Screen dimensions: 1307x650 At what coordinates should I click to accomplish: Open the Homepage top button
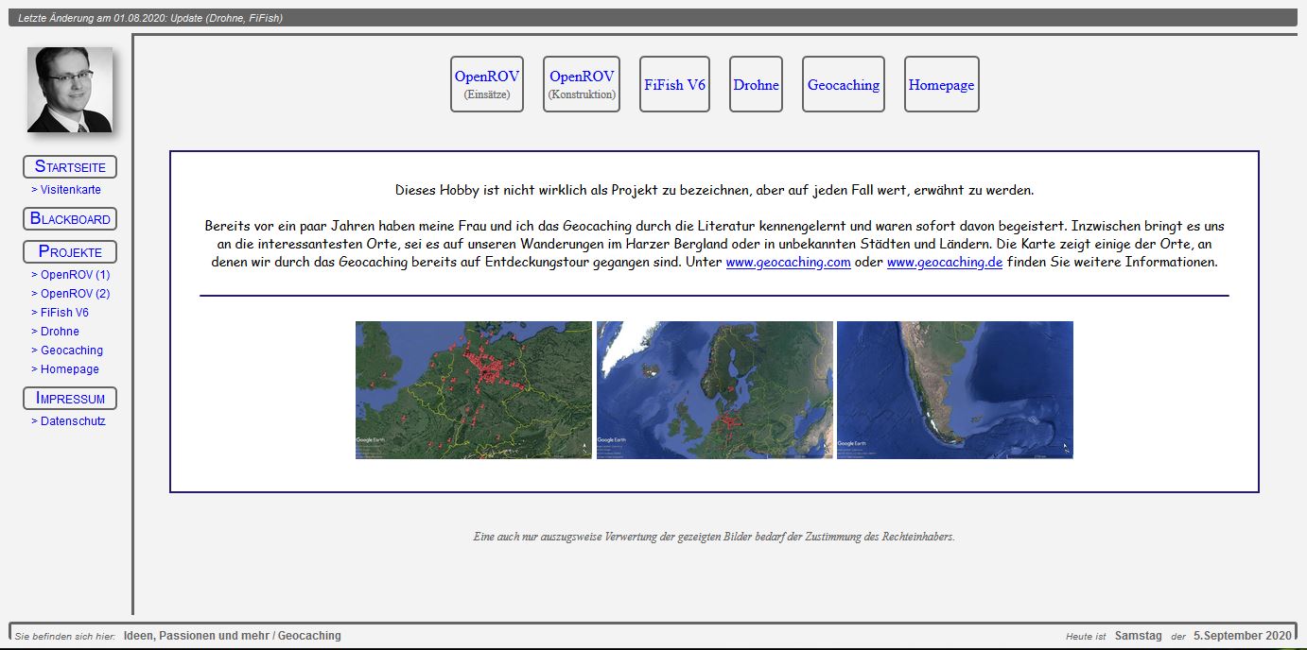coord(942,84)
